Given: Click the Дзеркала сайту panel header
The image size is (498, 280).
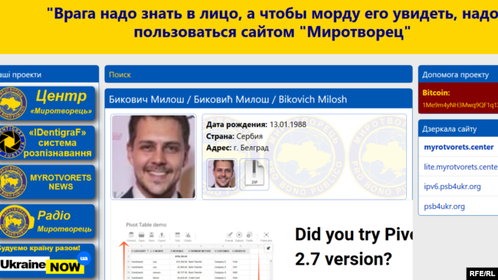Looking at the screenshot, I should (458, 129).
